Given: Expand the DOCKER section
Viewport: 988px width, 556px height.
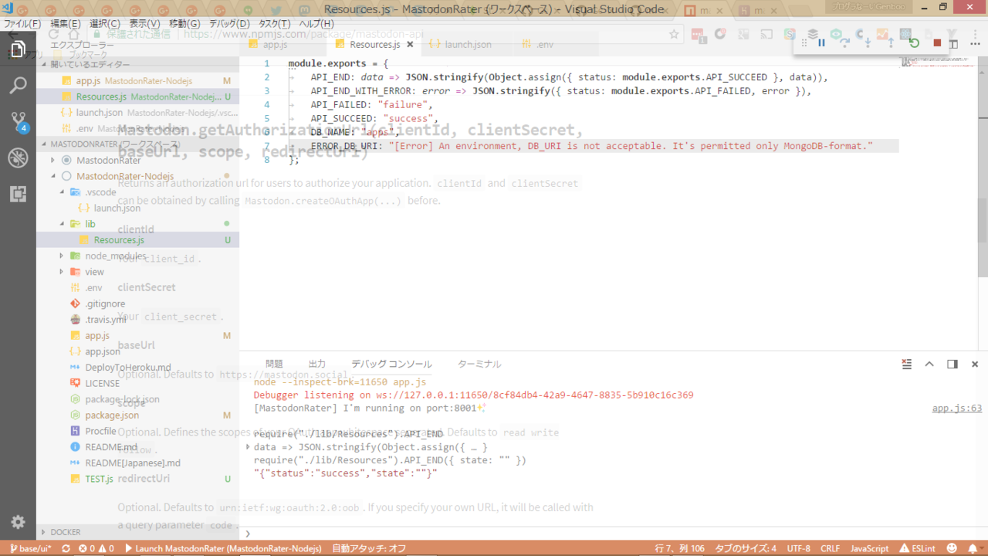Looking at the screenshot, I should click(43, 532).
